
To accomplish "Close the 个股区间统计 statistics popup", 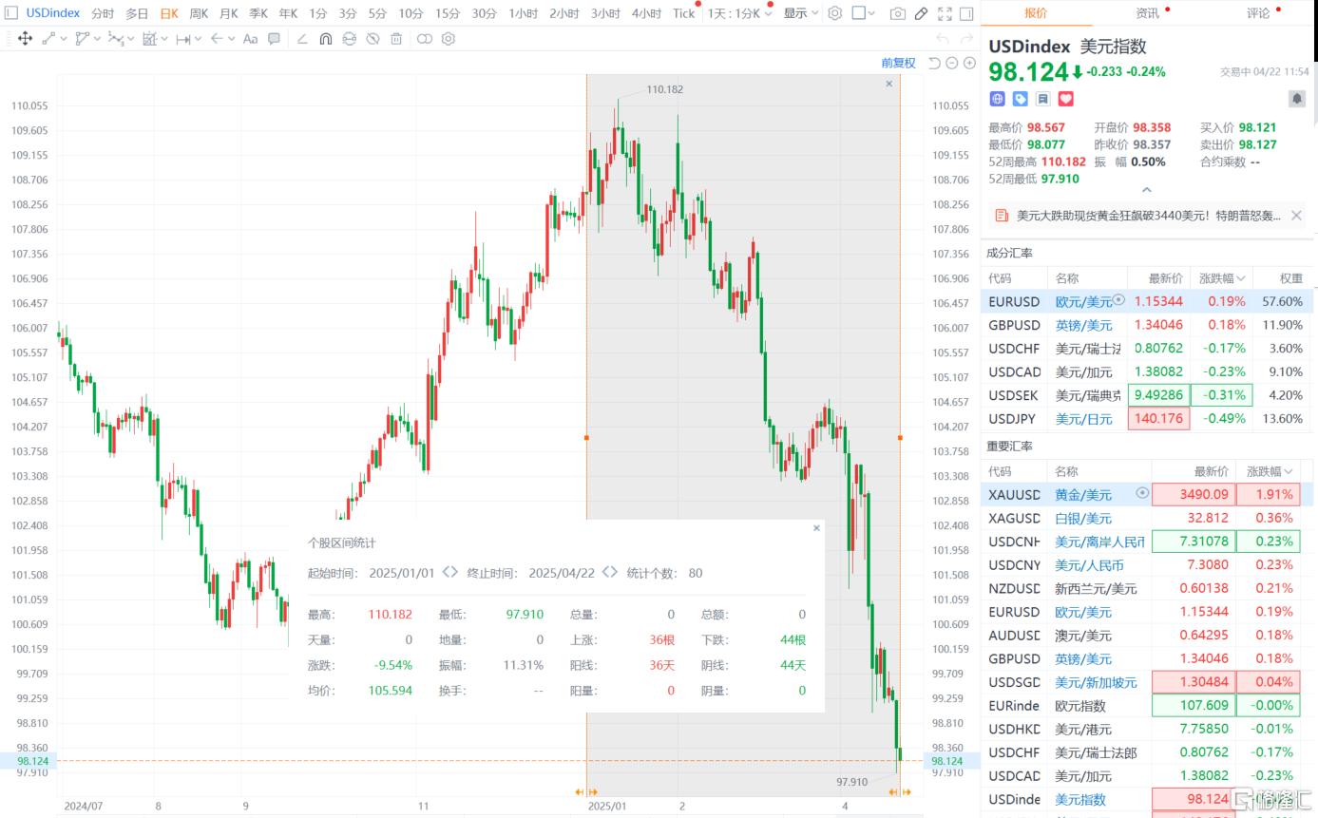I will (x=816, y=528).
